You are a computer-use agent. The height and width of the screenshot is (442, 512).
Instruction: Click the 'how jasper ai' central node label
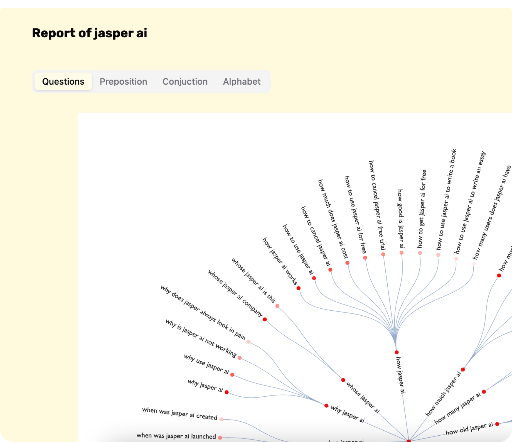click(x=400, y=375)
